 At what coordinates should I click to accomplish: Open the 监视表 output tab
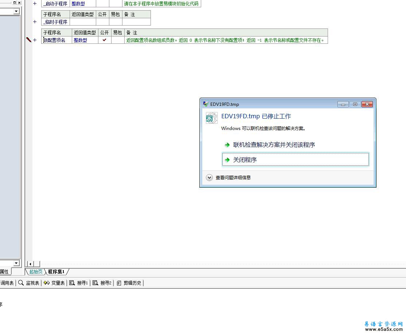tap(29, 283)
